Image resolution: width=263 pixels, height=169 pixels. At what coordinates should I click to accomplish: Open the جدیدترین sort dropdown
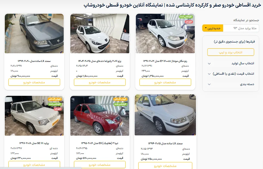coord(213,28)
